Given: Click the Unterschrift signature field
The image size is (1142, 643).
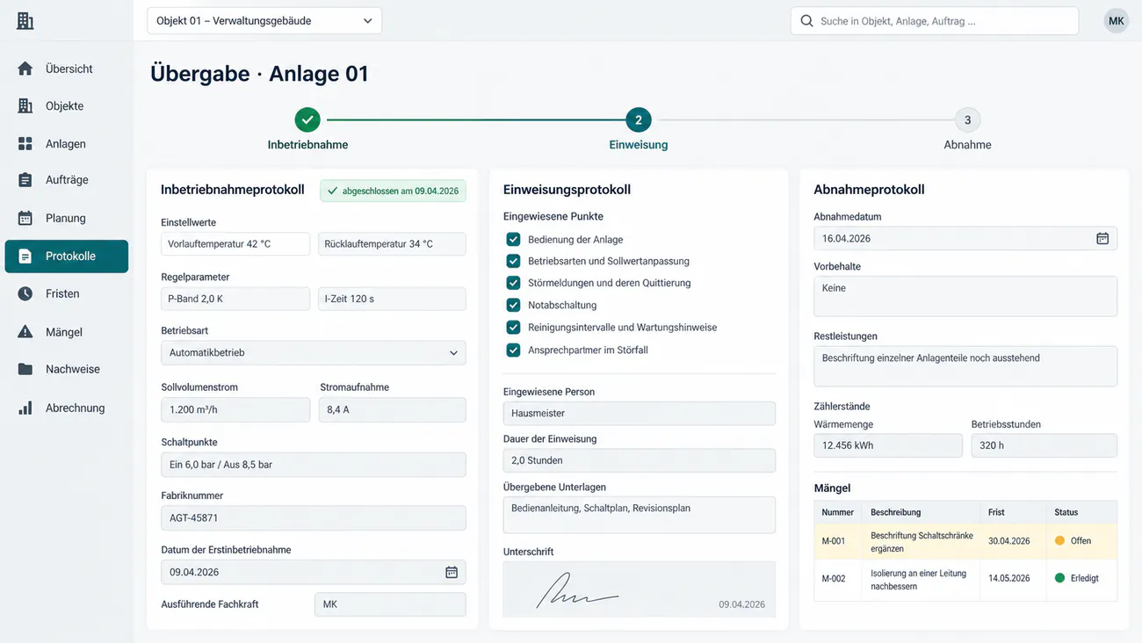Looking at the screenshot, I should [640, 589].
